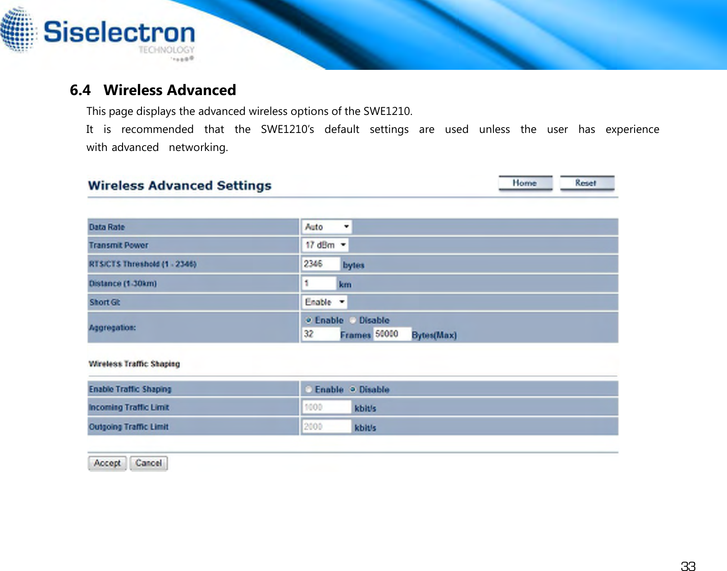Click the 'Wireless Traffic Shaping' section label

point(134,364)
